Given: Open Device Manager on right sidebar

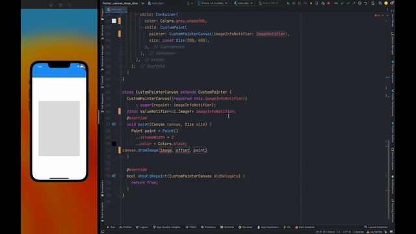Looking at the screenshot, I should coord(393,44).
